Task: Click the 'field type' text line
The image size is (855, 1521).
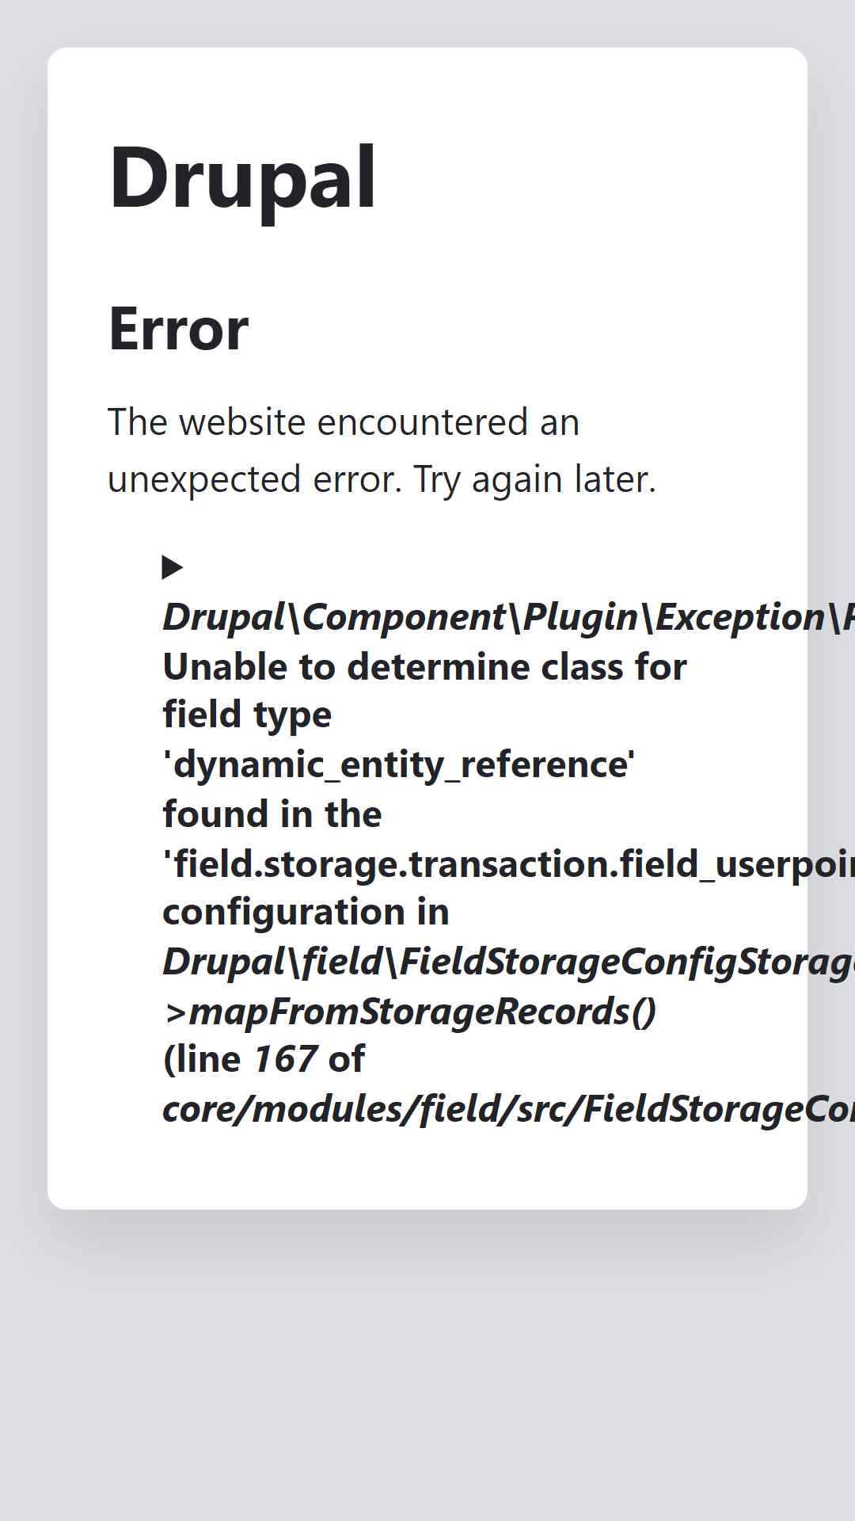Action: 247,715
